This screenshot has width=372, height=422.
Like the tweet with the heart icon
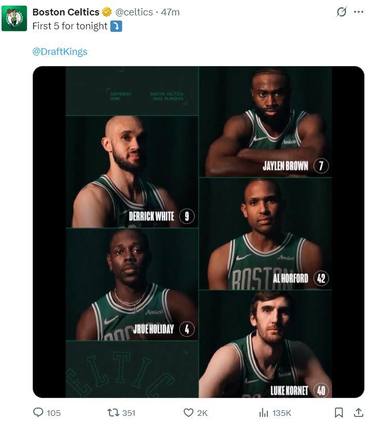(x=189, y=412)
